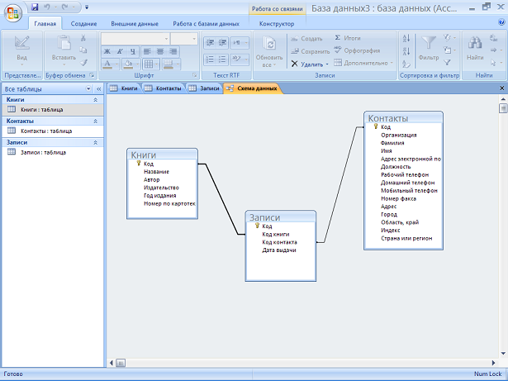Screen dimensions: 508x381
Task: Open Работа с базами данных tab
Action: pos(206,24)
